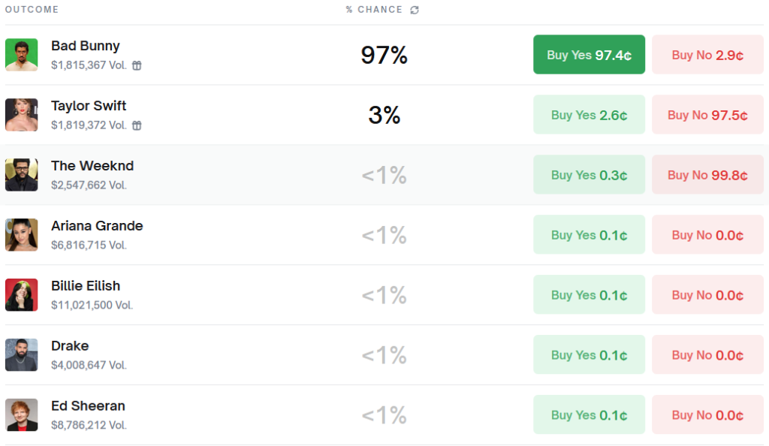Buy Yes on The Weeknd at 0.3¢
Image resolution: width=769 pixels, height=446 pixels.
pos(589,175)
